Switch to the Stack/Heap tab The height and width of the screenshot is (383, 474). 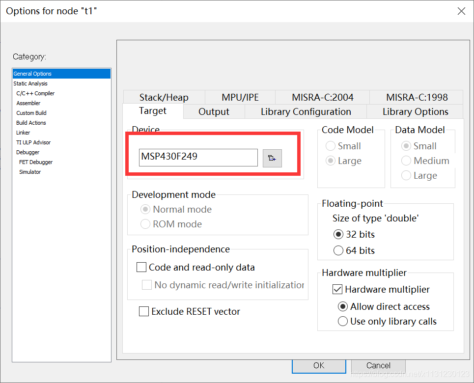[164, 97]
